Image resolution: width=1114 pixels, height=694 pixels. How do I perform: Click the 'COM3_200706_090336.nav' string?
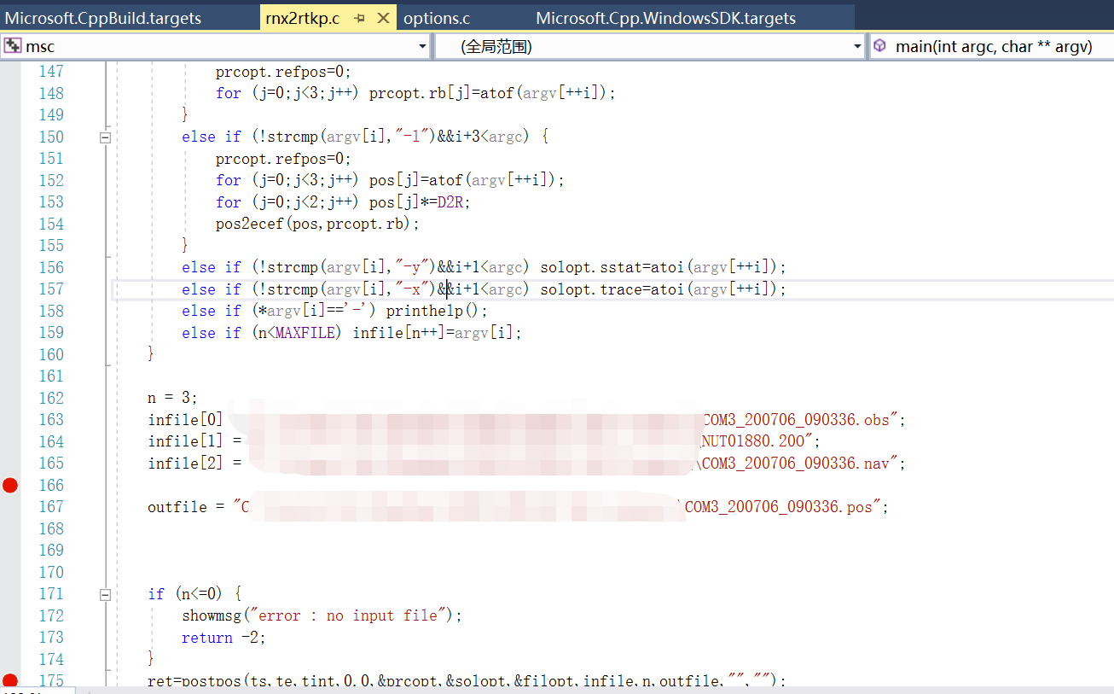pyautogui.click(x=798, y=464)
